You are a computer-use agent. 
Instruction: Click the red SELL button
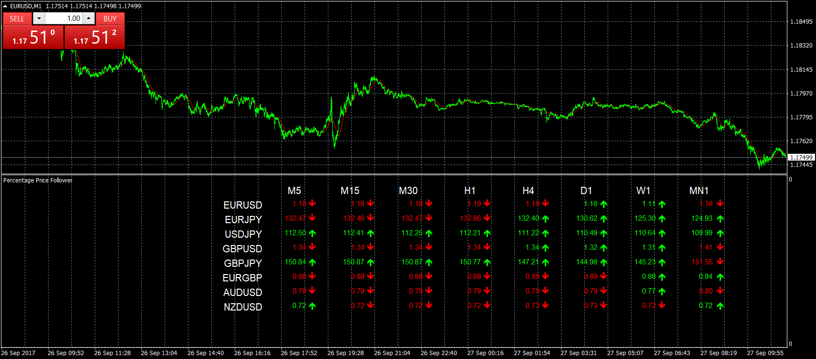[17, 18]
